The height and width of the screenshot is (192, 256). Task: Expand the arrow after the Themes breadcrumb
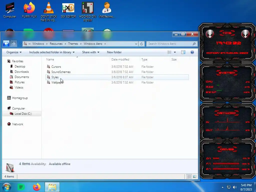coord(81,44)
